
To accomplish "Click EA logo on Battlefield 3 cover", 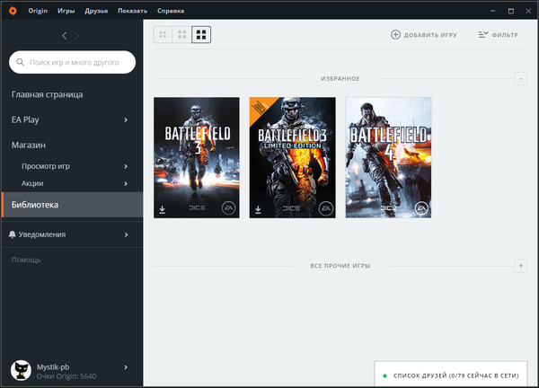I will [x=228, y=207].
